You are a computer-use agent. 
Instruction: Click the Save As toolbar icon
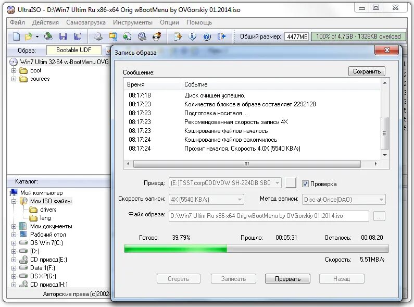click(x=78, y=36)
